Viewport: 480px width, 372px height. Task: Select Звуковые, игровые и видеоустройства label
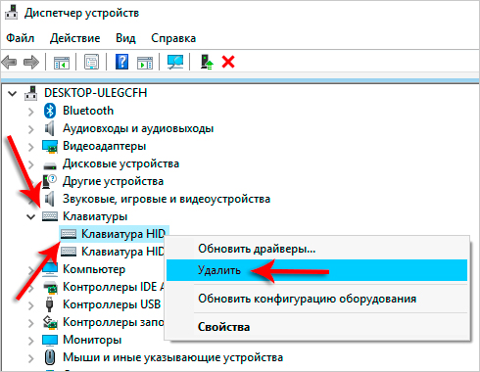(x=167, y=199)
